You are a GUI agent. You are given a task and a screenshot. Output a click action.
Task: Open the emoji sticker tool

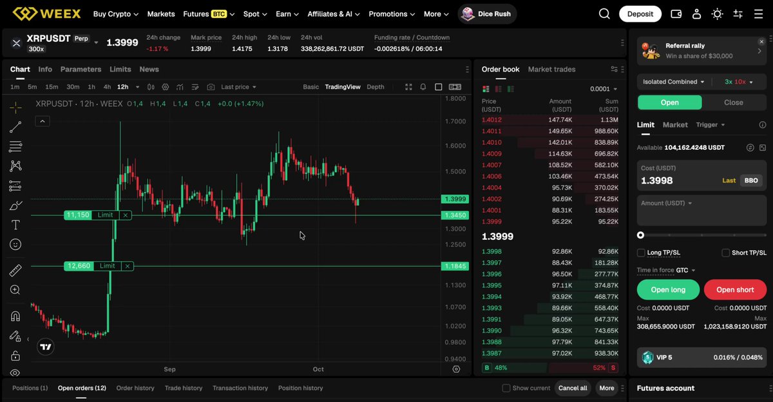15,244
